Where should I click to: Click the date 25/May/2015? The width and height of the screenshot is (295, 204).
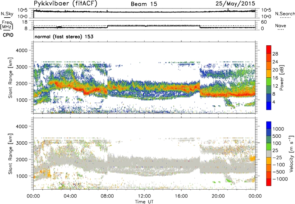click(235, 4)
